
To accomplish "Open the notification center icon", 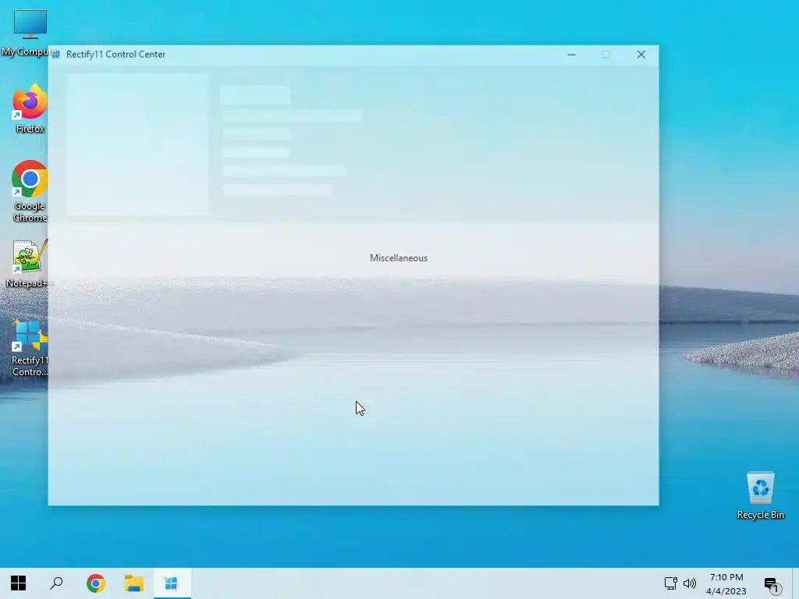I will pos(772,584).
